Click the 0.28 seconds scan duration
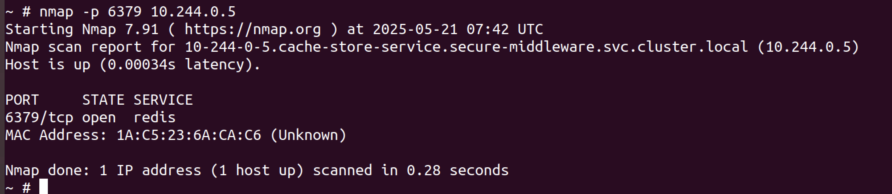The height and width of the screenshot is (194, 892). pos(457,170)
